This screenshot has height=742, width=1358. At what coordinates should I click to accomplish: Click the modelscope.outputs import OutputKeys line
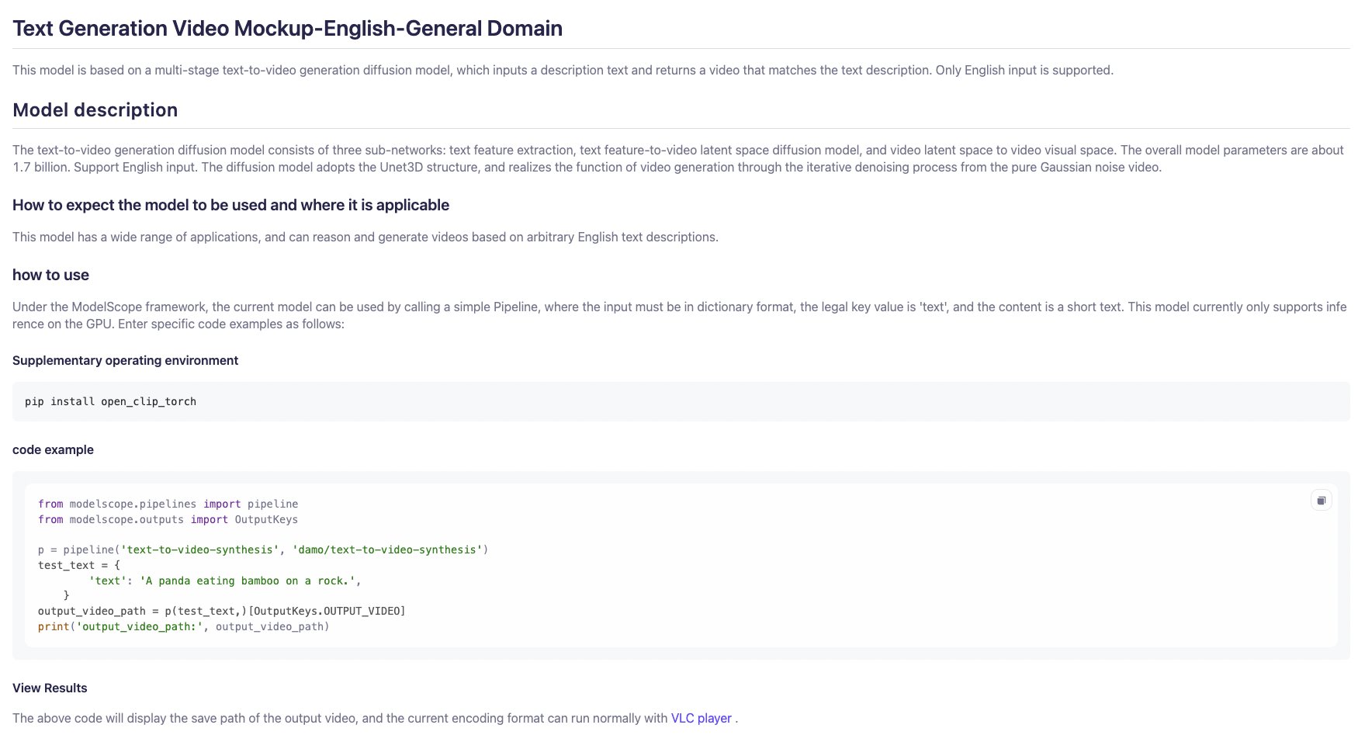[168, 519]
